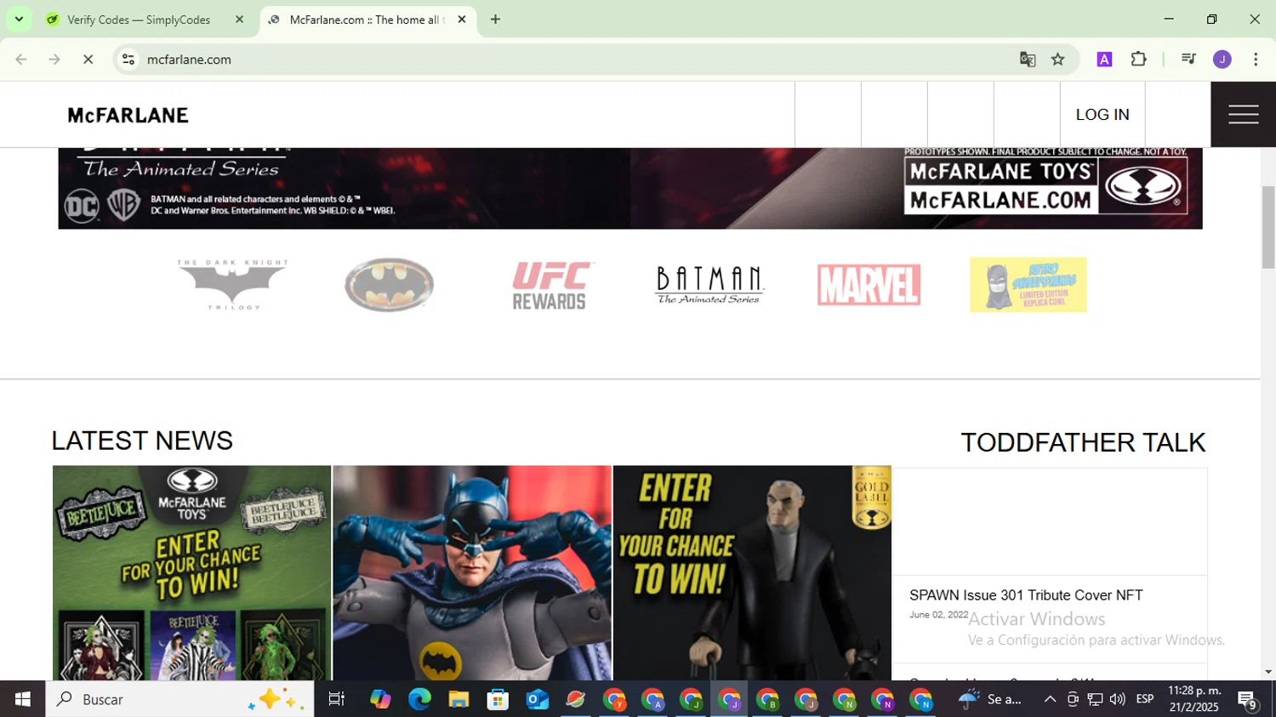
Task: Open the media controls button
Action: (1188, 60)
